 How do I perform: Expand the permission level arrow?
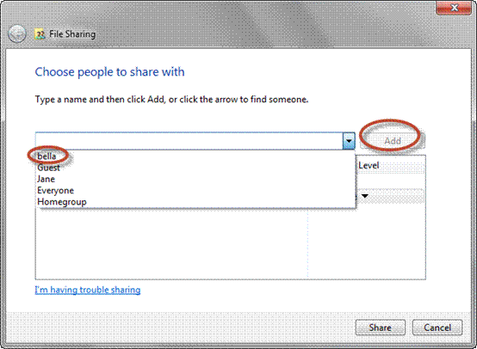(364, 196)
